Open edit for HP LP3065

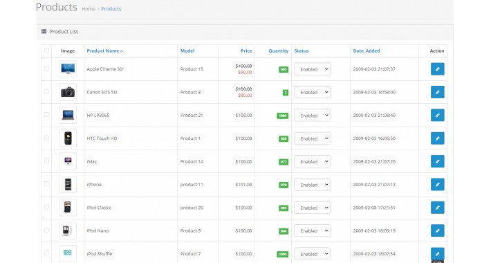pyautogui.click(x=438, y=115)
